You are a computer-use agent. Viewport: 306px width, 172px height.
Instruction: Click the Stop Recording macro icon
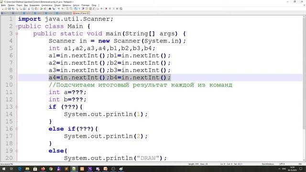110,9
